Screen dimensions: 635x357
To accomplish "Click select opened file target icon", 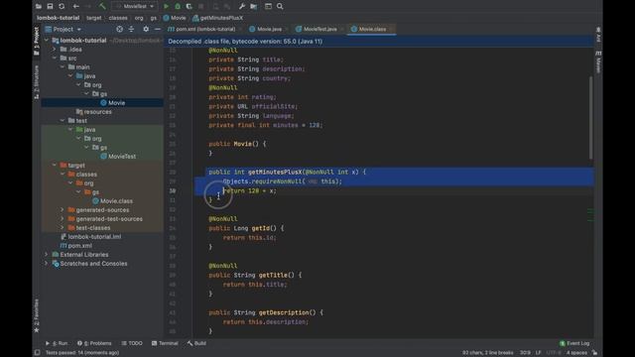I will coord(119,29).
